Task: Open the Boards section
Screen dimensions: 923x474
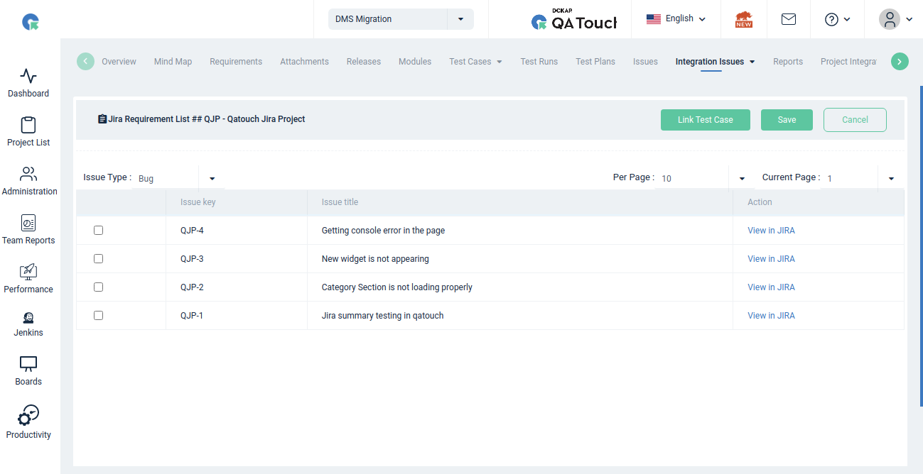Action: click(x=28, y=371)
